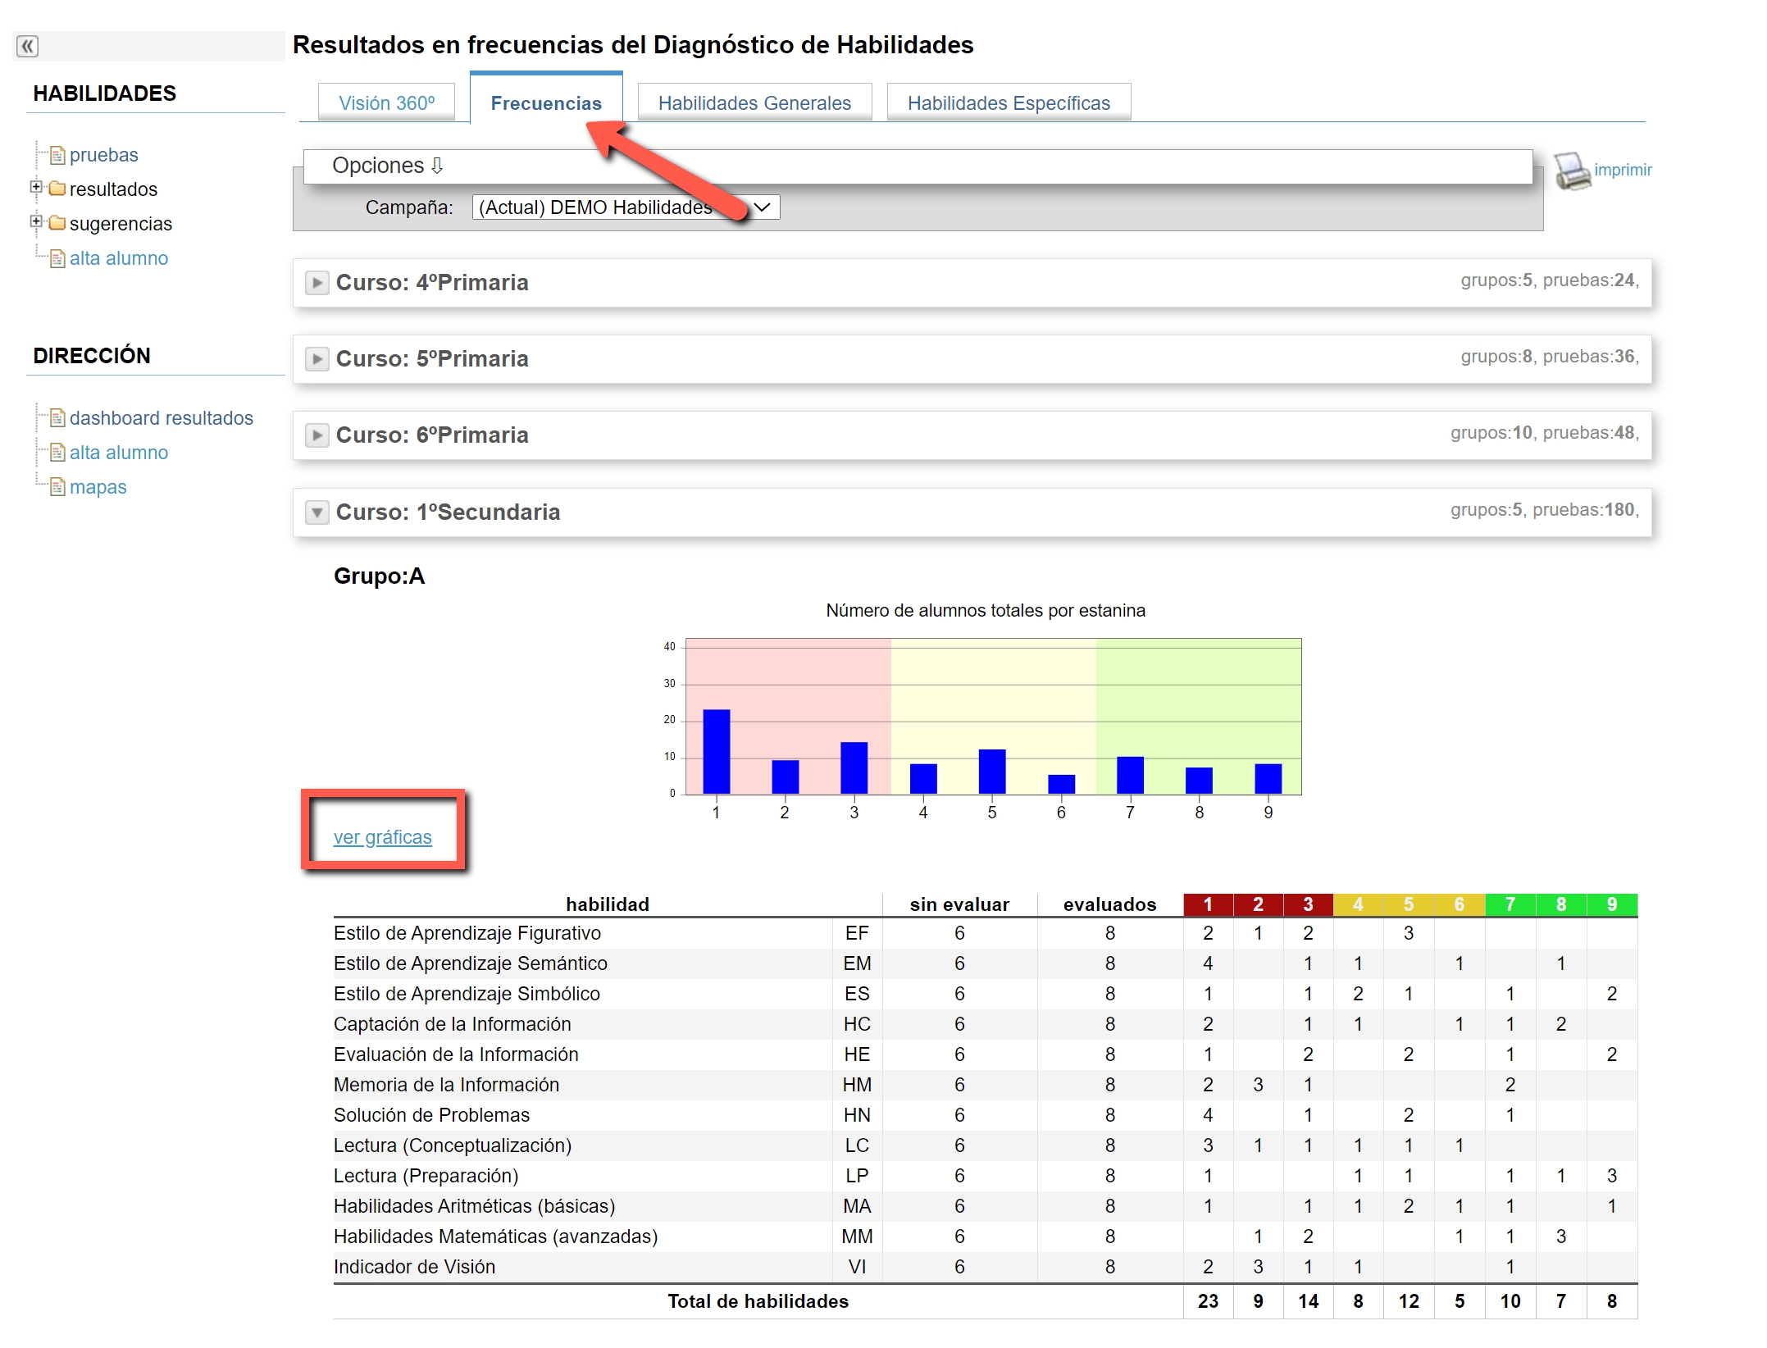Image resolution: width=1767 pixels, height=1348 pixels.
Task: Click the mapas document icon
Action: click(57, 487)
